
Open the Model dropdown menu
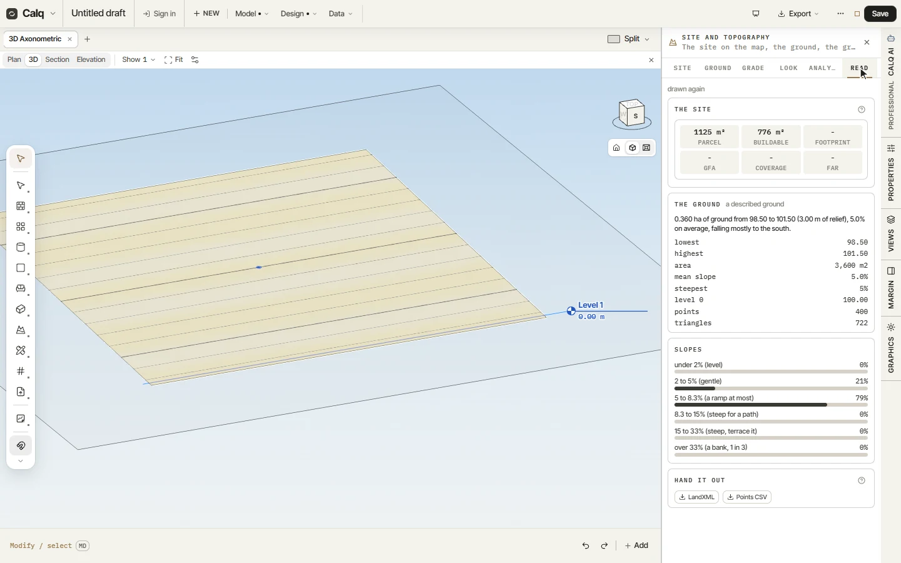pyautogui.click(x=252, y=14)
